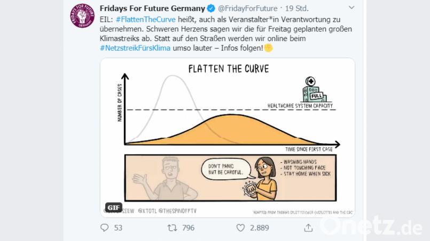Image resolution: width=430 pixels, height=241 pixels.
Task: Like the tweet with the heart icon
Action: 240,228
